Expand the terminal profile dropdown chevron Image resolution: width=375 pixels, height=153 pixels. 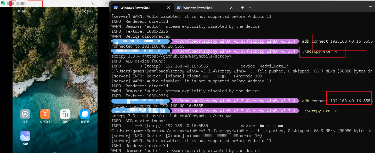point(250,8)
